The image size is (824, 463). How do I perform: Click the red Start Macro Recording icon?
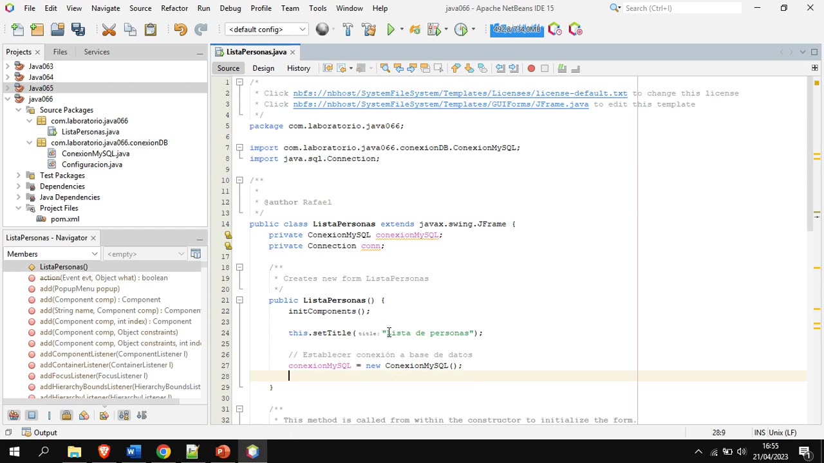point(531,68)
